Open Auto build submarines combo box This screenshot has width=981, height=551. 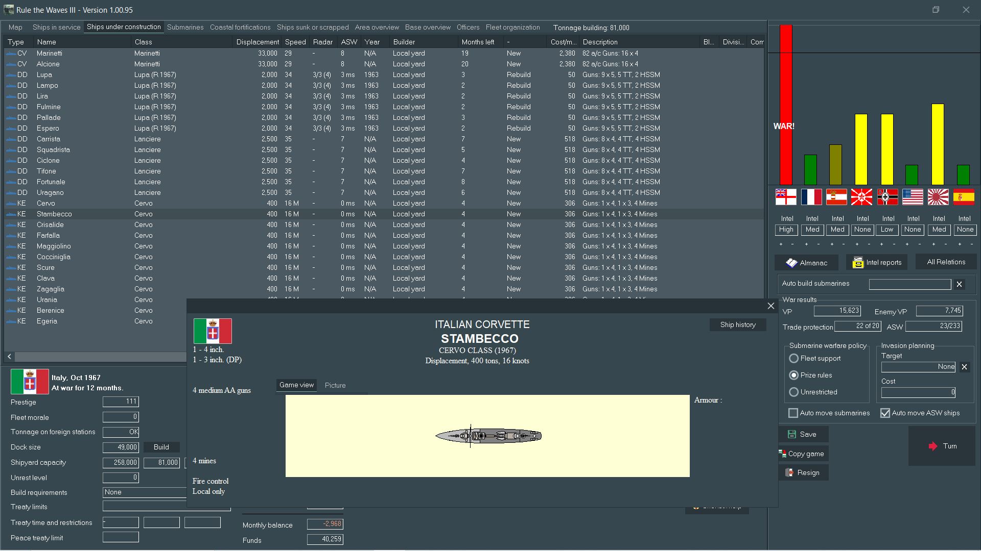[909, 284]
